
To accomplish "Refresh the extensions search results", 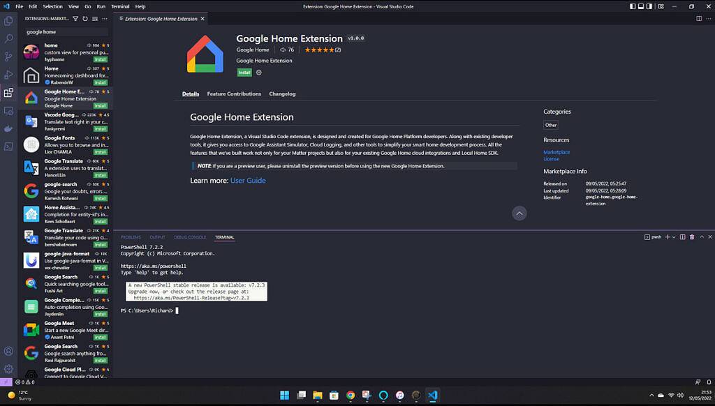I will tap(86, 20).
